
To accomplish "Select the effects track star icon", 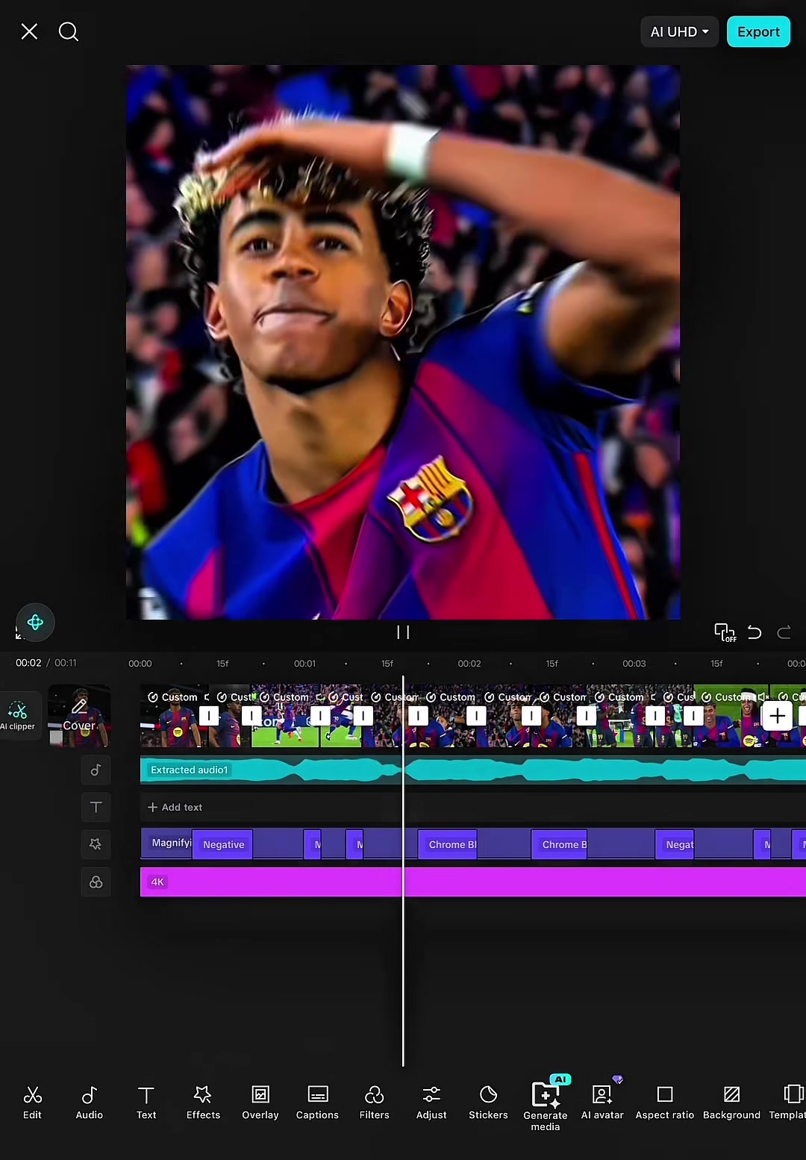I will coord(96,844).
